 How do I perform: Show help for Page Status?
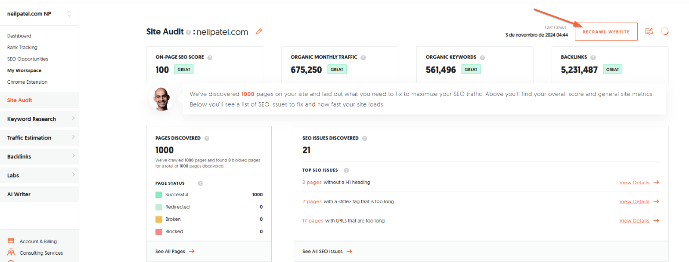200,183
